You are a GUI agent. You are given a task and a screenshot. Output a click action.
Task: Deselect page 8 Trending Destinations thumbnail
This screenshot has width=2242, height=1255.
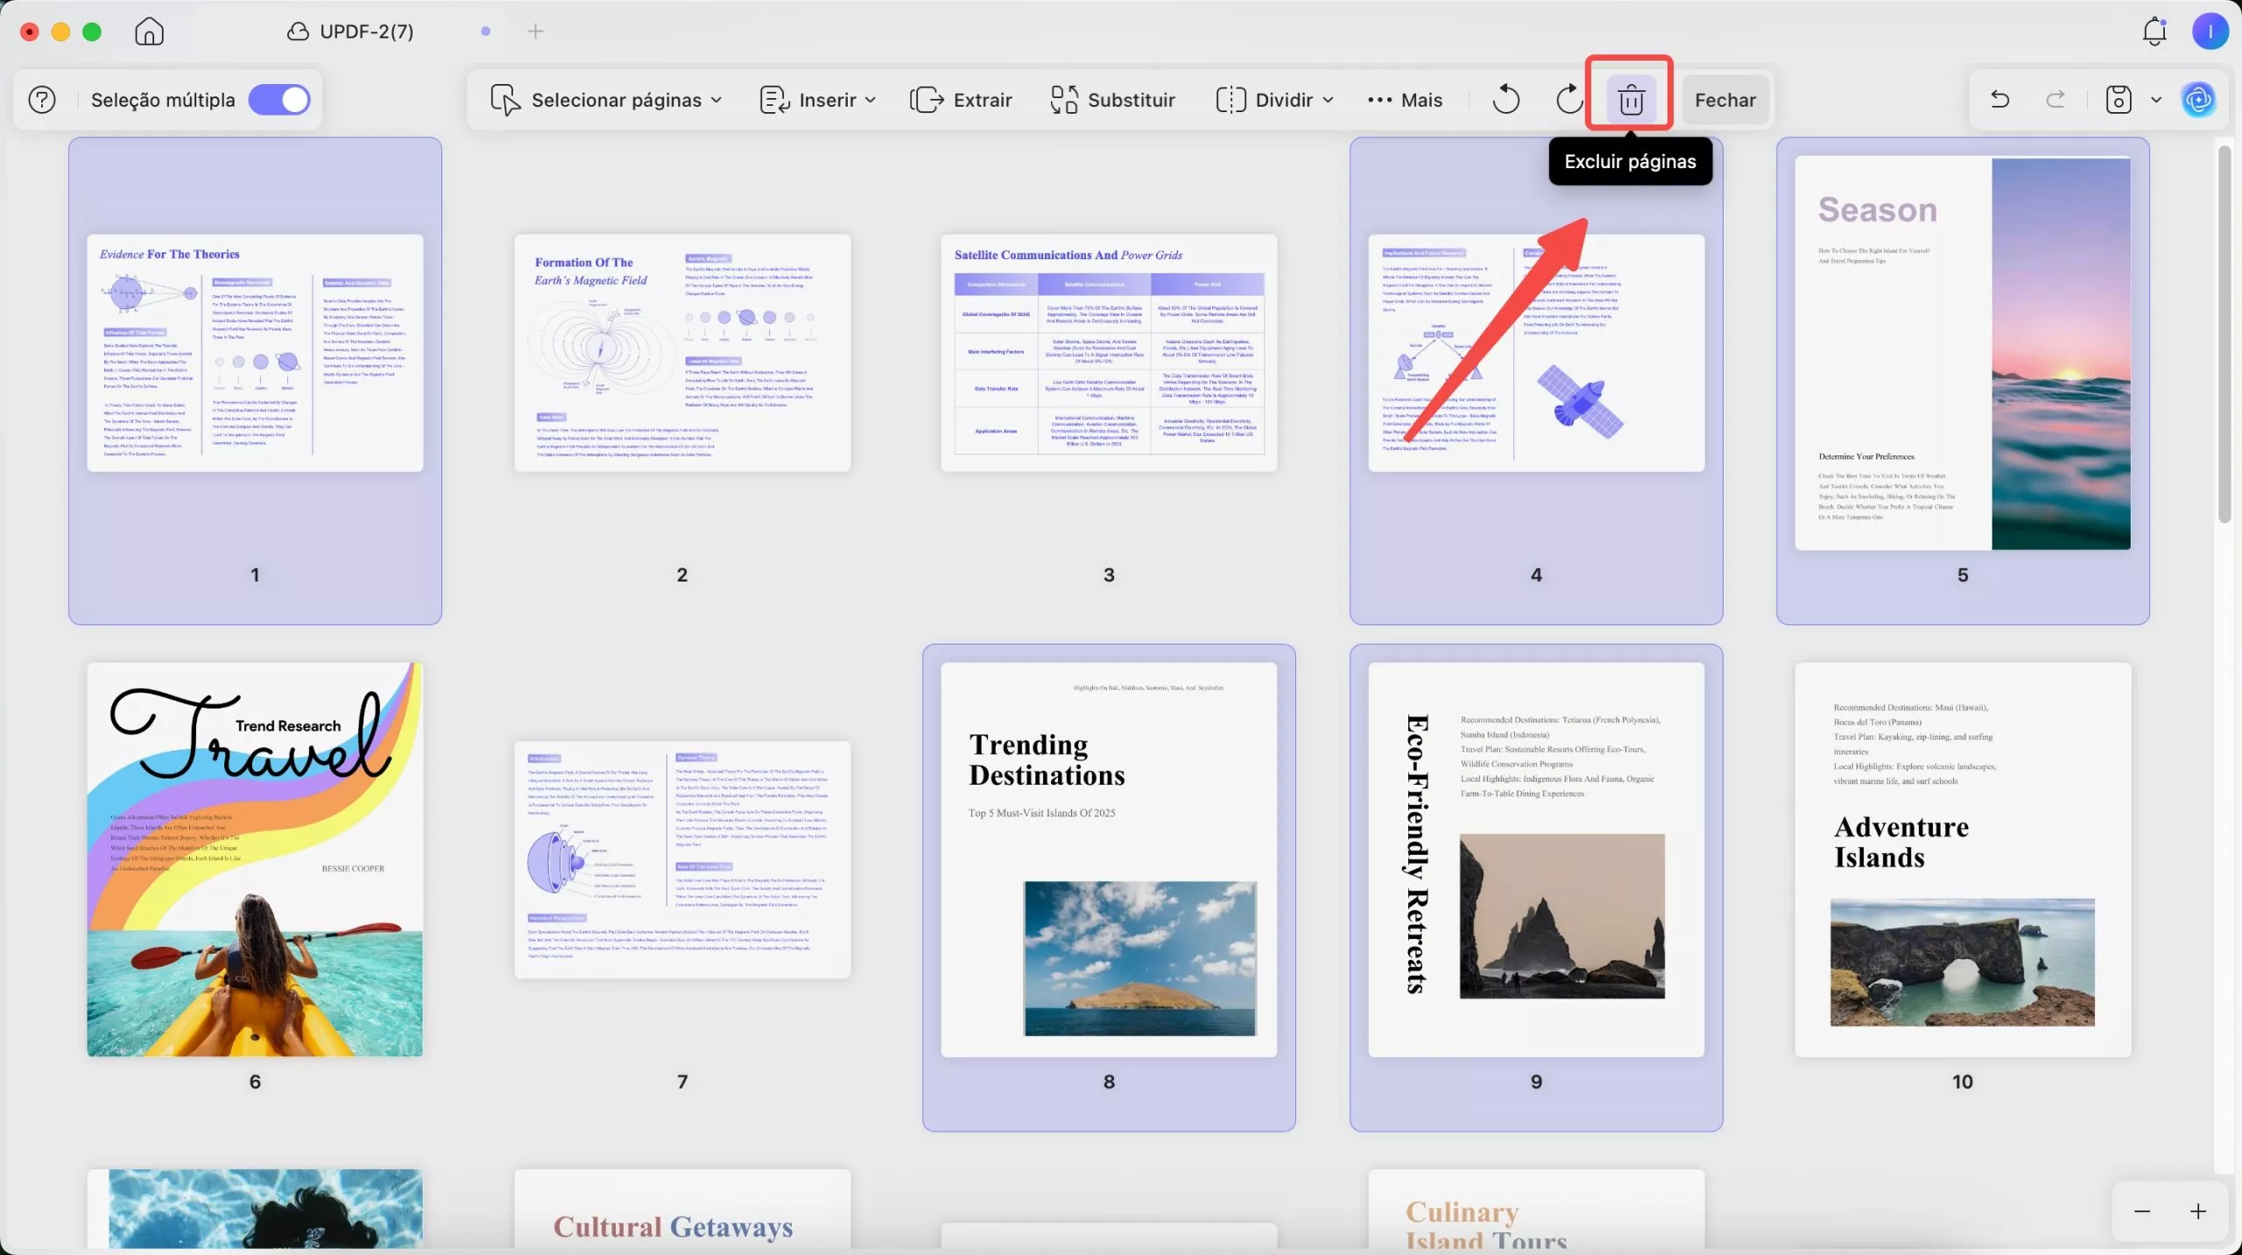click(1109, 859)
